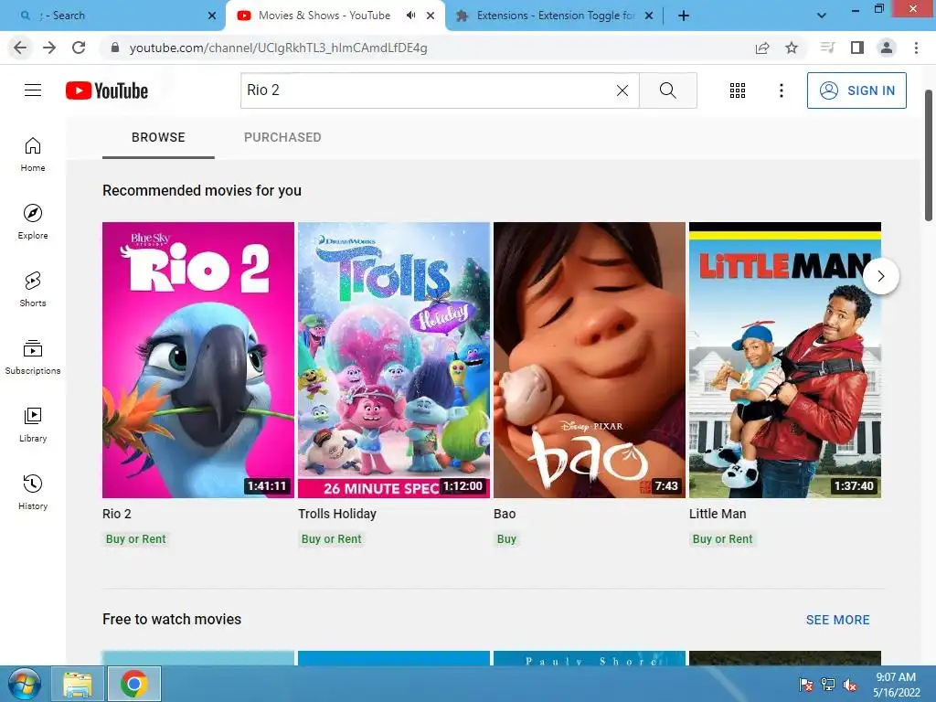The height and width of the screenshot is (702, 936).
Task: Switch to the Extensions tab
Action: click(553, 16)
